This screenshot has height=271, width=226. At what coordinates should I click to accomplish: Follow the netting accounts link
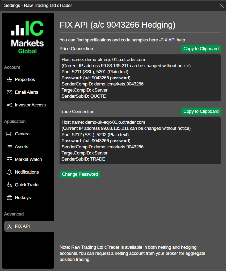pyautogui.click(x=164, y=247)
